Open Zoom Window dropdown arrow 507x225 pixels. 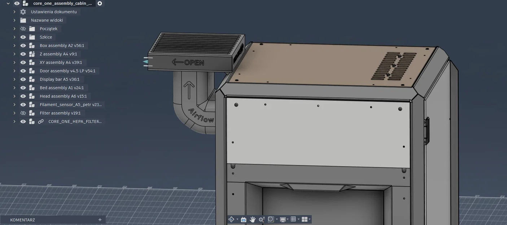click(x=277, y=220)
